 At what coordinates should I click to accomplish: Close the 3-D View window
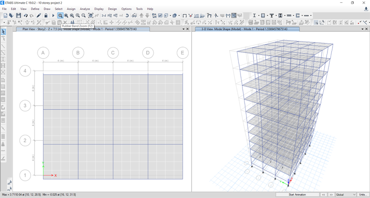(366, 29)
